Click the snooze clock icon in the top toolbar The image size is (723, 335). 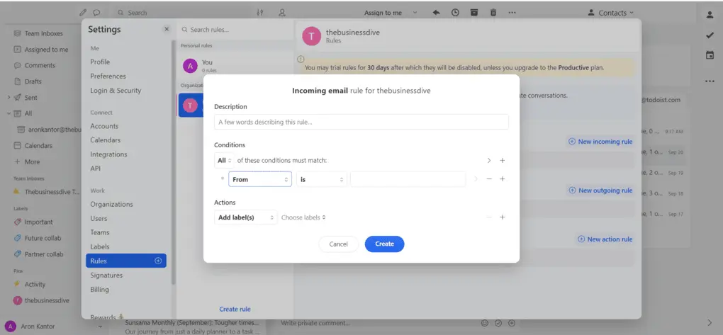click(455, 13)
